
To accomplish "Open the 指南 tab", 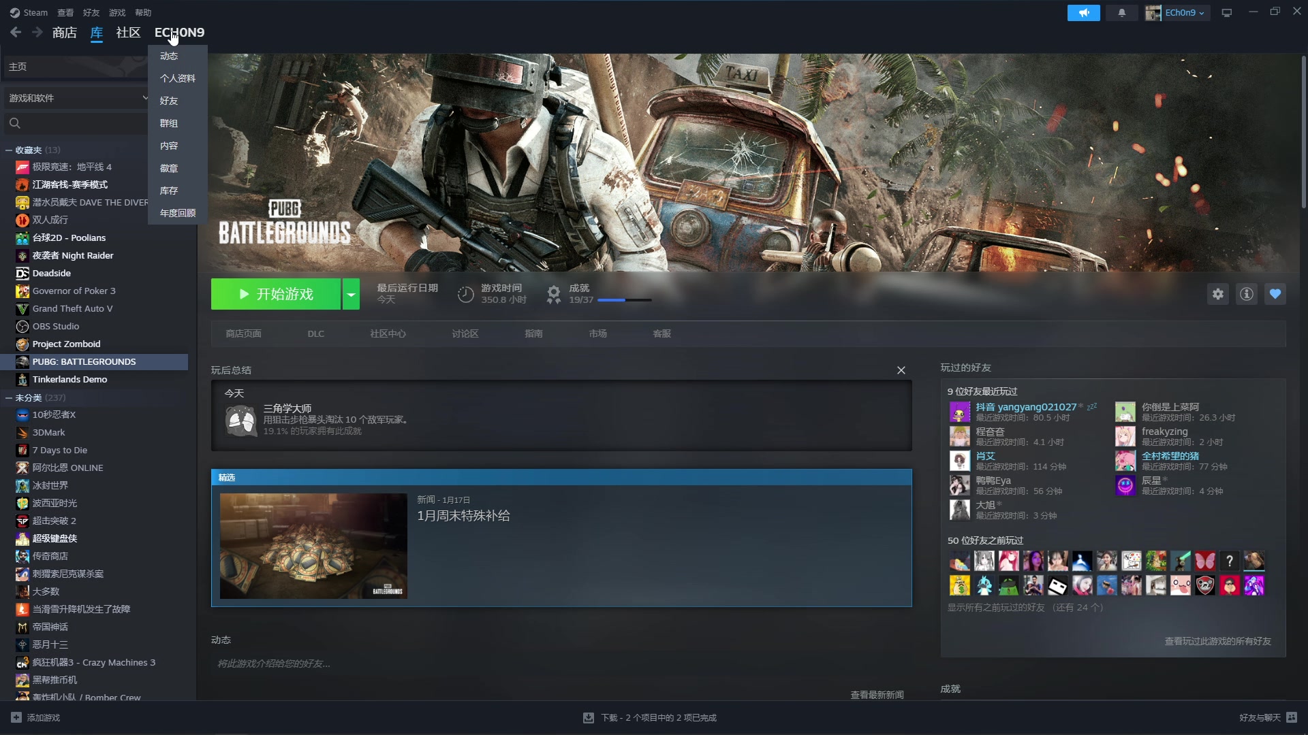I will pyautogui.click(x=533, y=333).
